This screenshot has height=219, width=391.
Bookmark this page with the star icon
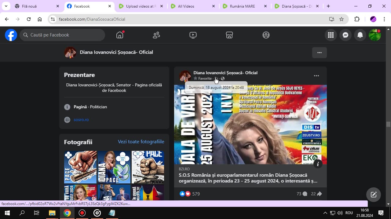pyautogui.click(x=342, y=19)
